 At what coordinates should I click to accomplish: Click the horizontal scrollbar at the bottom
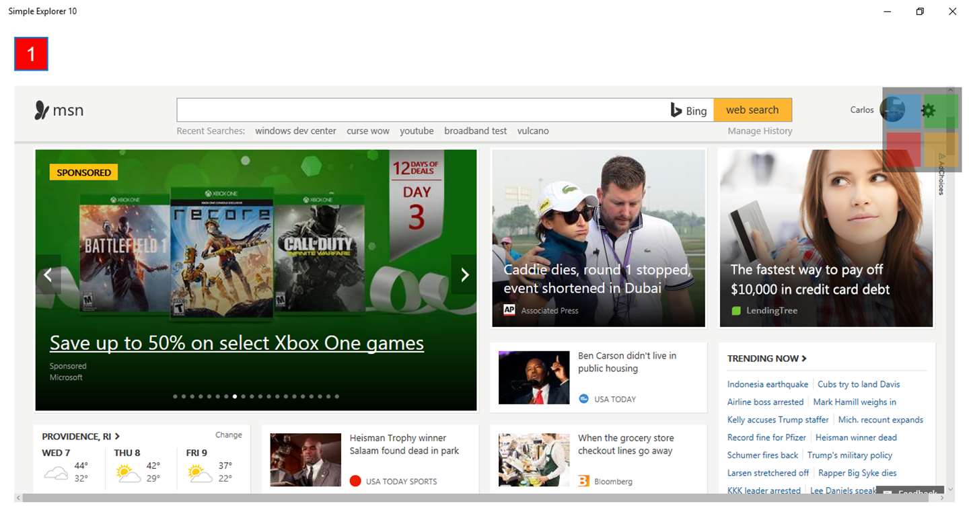click(x=483, y=498)
